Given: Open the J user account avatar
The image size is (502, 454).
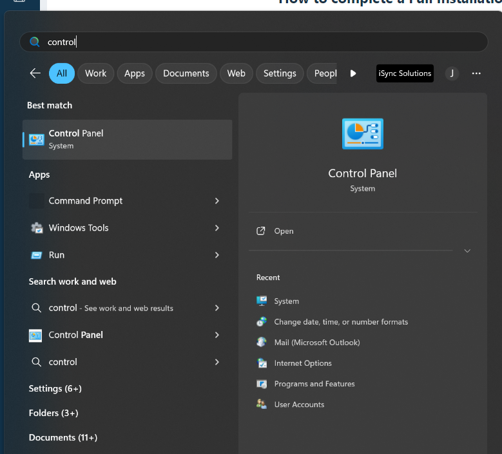Looking at the screenshot, I should click(452, 73).
